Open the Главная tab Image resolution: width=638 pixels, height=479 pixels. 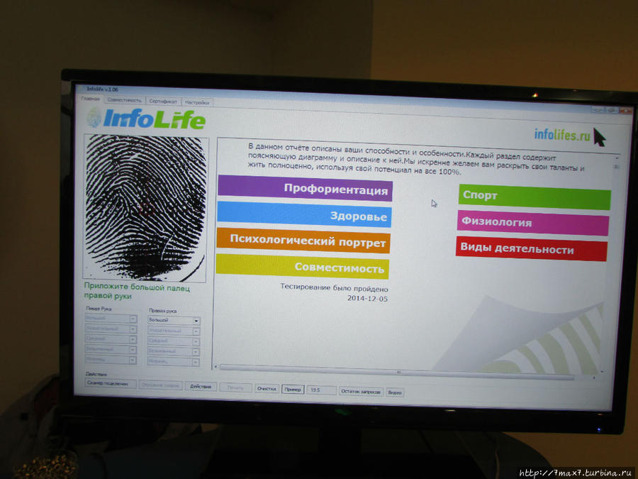(90, 99)
